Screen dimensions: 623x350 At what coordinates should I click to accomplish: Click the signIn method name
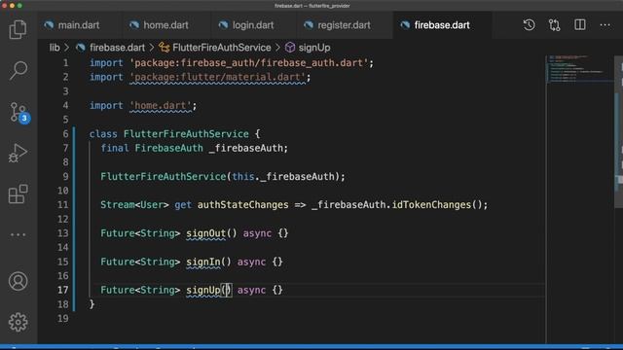(203, 262)
